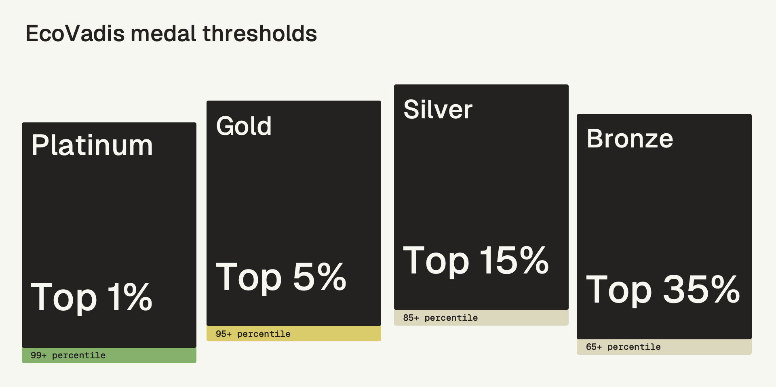Click the EcoVadis medal thresholds title

(x=171, y=34)
